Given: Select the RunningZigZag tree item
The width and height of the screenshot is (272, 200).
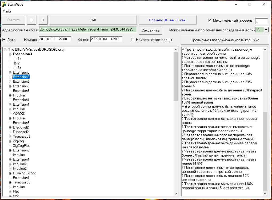Looking at the screenshot, I should [x=25, y=173].
